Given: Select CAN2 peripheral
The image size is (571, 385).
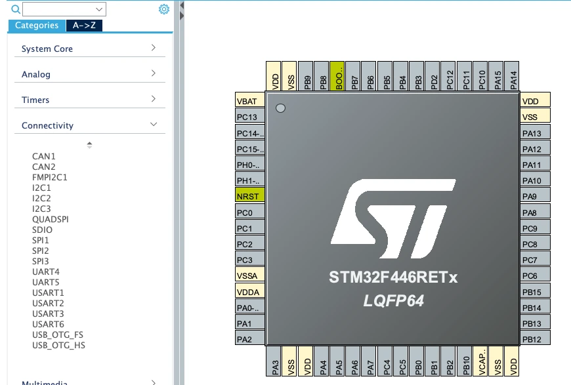Looking at the screenshot, I should pyautogui.click(x=44, y=167).
